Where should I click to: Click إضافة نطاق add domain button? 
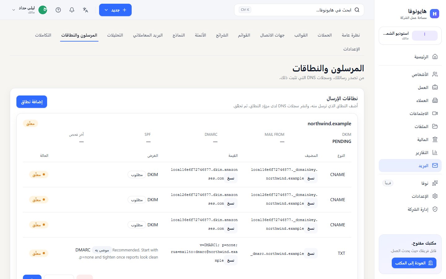32,102
